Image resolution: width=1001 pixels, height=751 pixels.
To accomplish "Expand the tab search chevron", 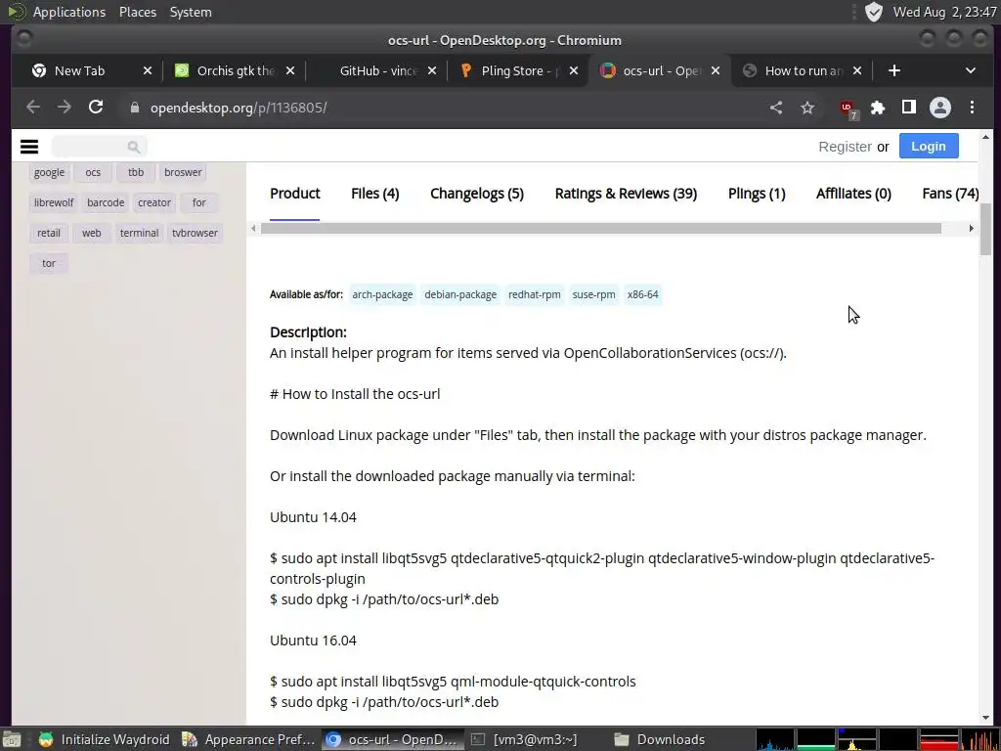I will (x=971, y=70).
